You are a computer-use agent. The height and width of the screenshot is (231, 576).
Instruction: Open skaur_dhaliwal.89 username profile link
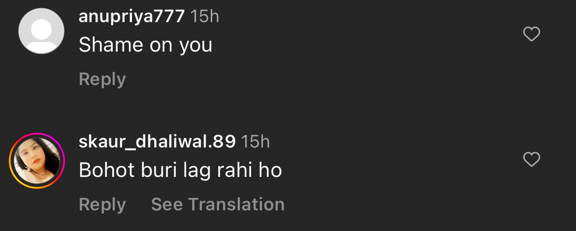pos(157,142)
